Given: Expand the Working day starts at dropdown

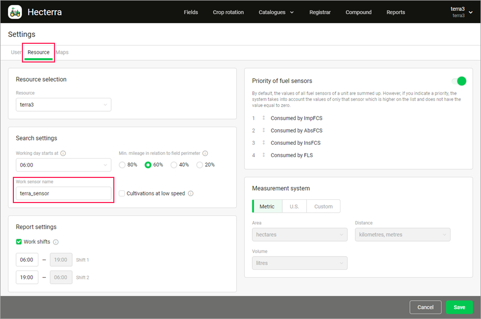Looking at the screenshot, I should pyautogui.click(x=64, y=165).
